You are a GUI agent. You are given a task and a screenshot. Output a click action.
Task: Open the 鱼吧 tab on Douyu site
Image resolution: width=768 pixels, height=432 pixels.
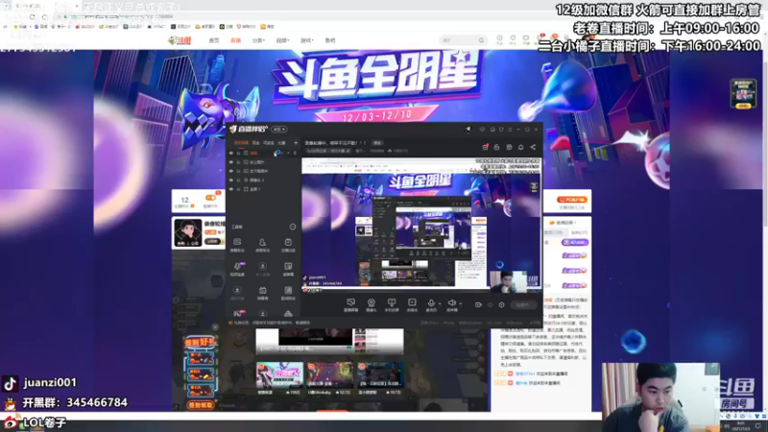pyautogui.click(x=330, y=40)
